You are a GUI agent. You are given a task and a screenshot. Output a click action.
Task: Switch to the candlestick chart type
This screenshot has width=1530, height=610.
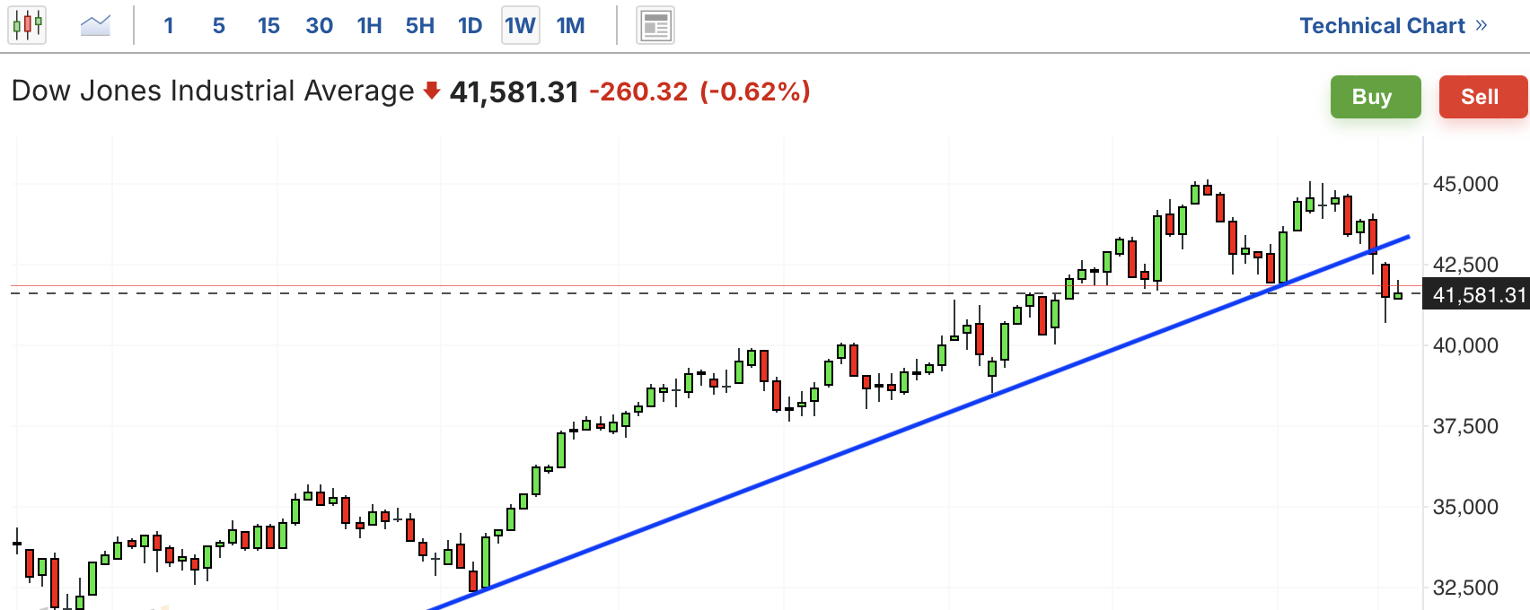click(27, 25)
